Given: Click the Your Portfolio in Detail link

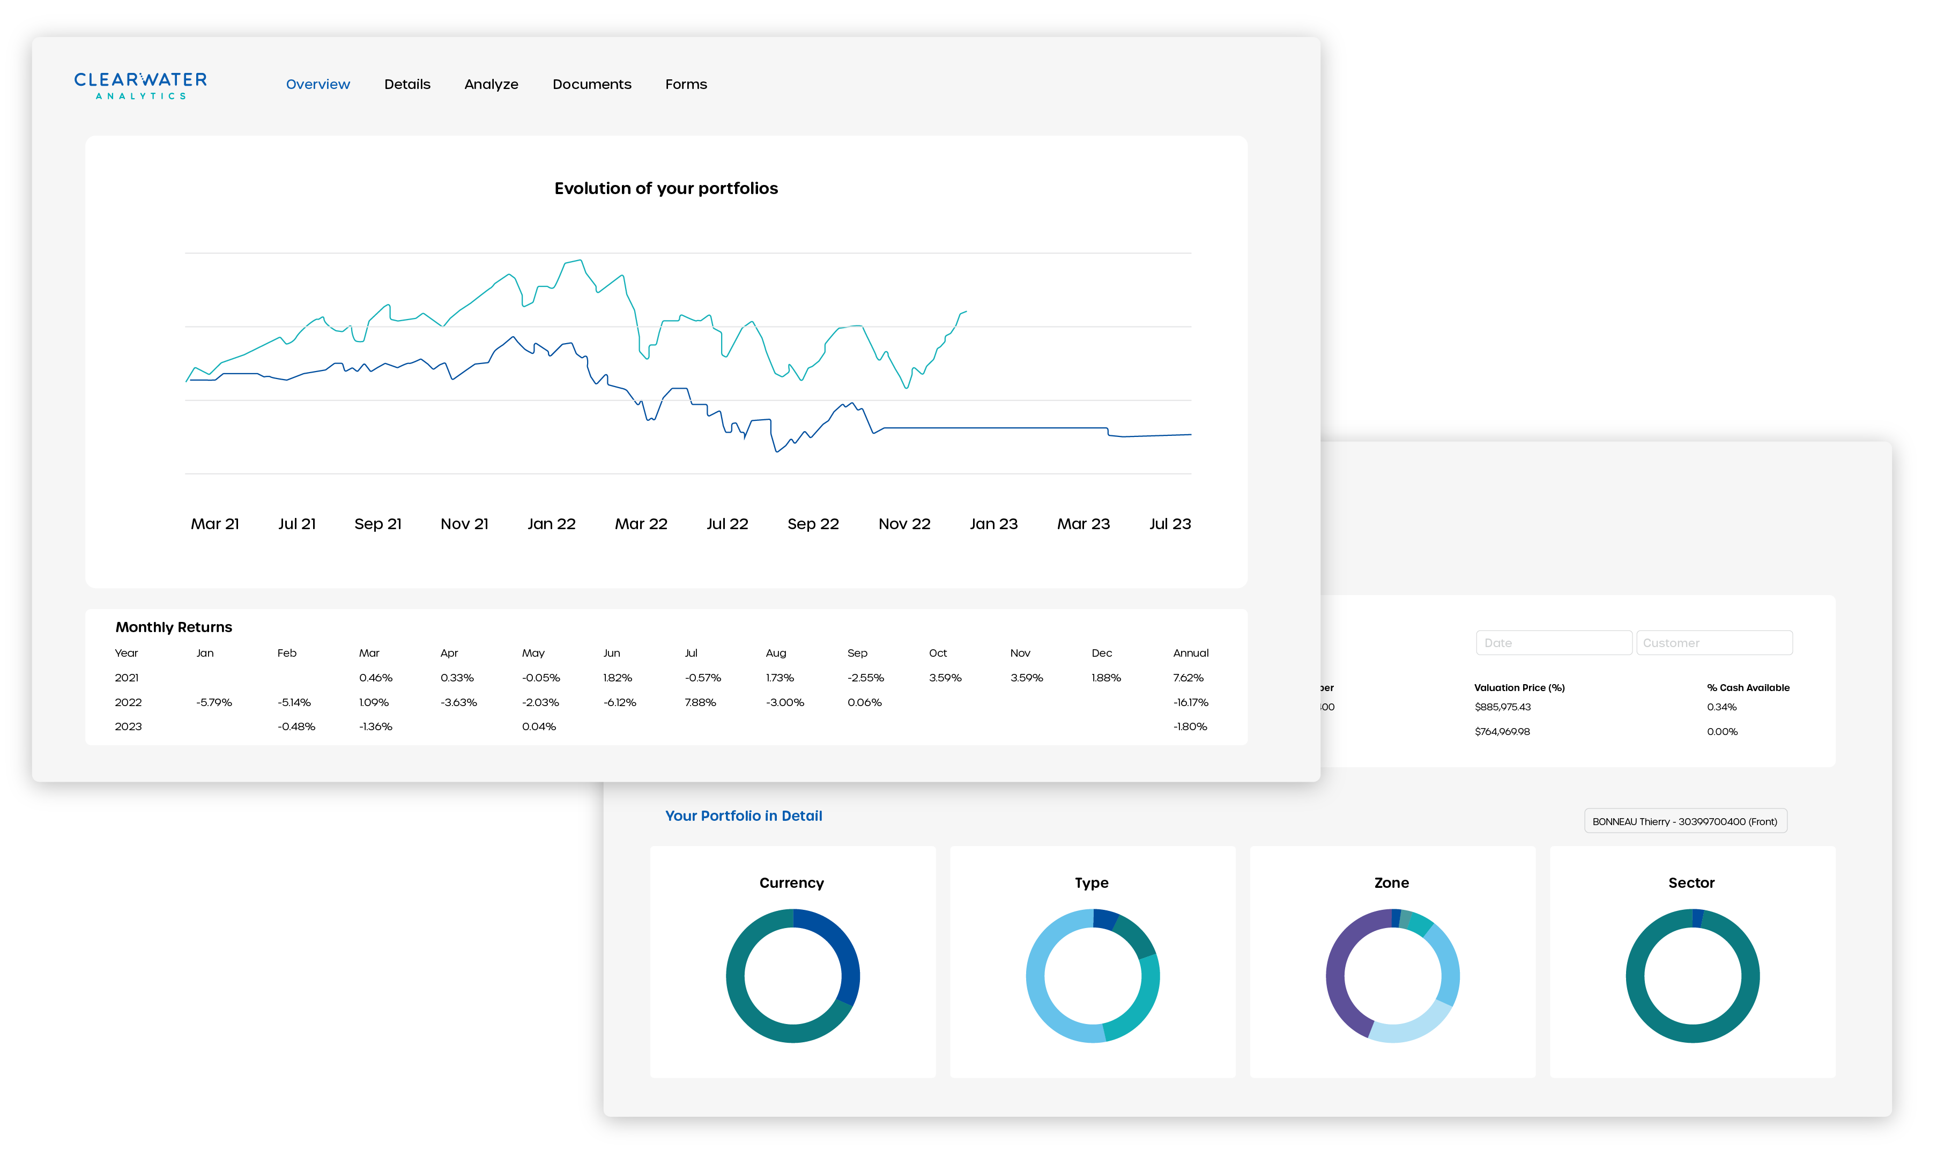Looking at the screenshot, I should (744, 815).
